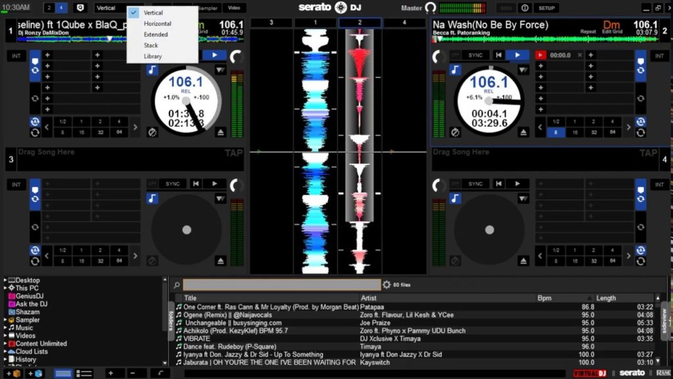673x379 pixels.
Task: Play deck 1
Action: point(215,55)
